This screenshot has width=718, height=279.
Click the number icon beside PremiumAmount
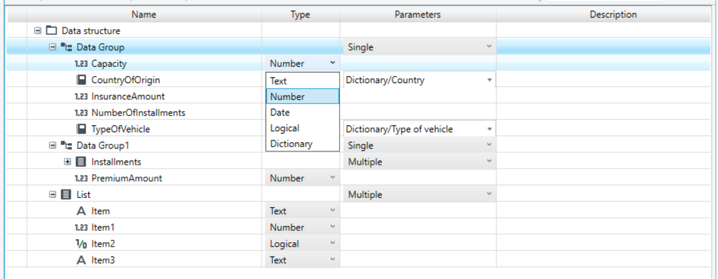(x=81, y=179)
